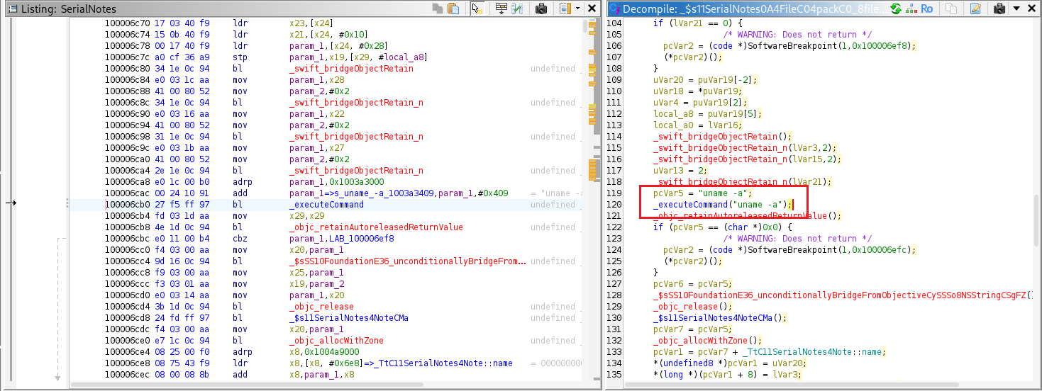Click _executeCommand call in the Listing
This screenshot has height=391, width=1042.
click(326, 205)
